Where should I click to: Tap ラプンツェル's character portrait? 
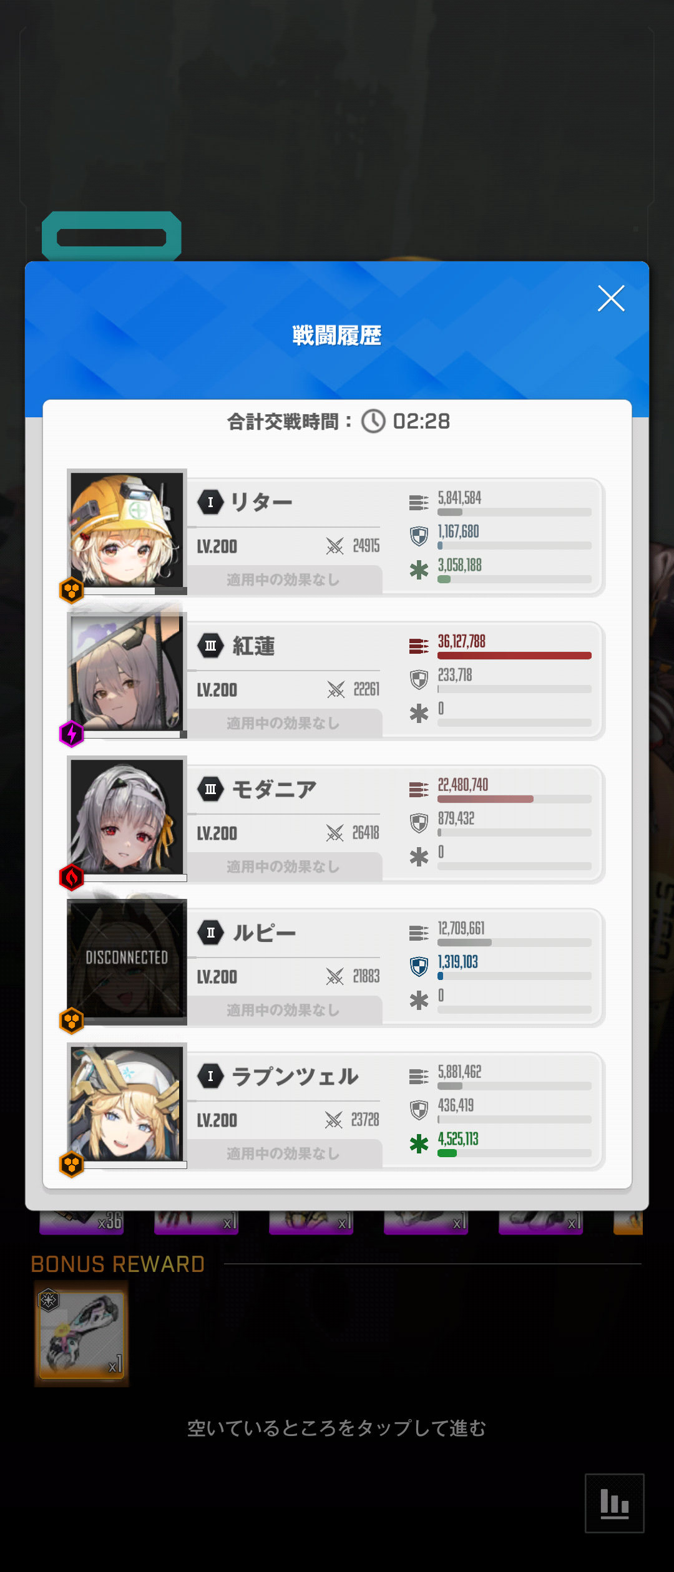pos(127,1103)
